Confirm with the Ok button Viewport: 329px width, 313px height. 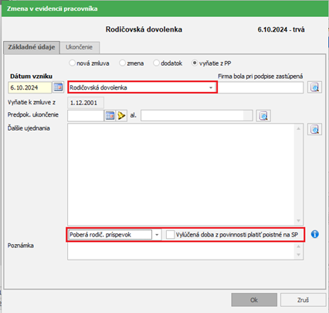tap(254, 300)
